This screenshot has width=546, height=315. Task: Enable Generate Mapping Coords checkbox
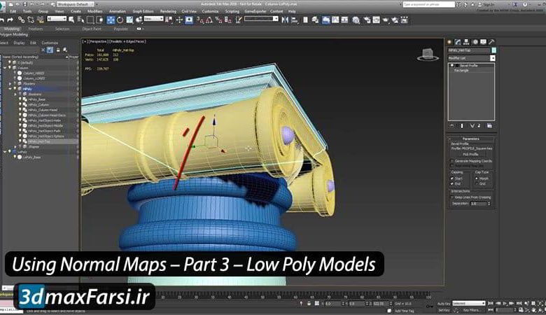pyautogui.click(x=451, y=160)
